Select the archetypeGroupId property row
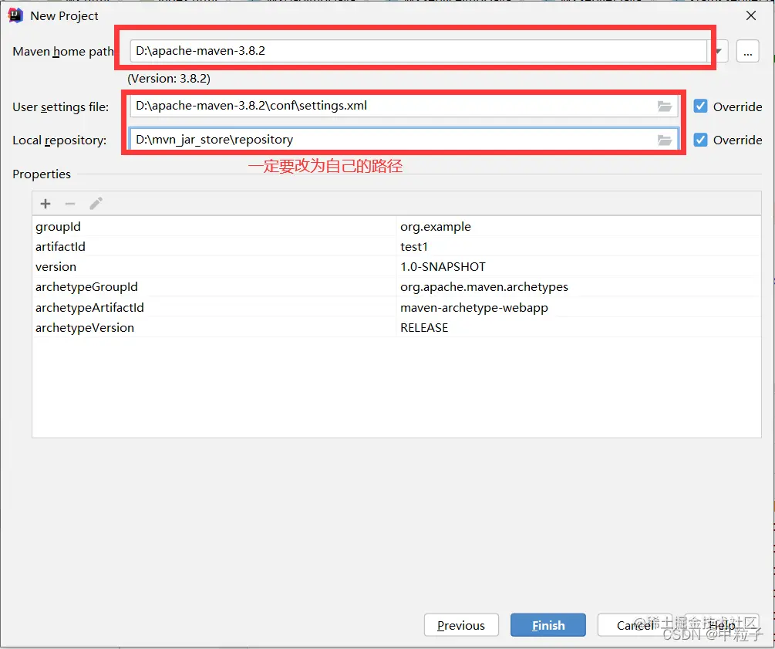The image size is (775, 649). click(396, 287)
